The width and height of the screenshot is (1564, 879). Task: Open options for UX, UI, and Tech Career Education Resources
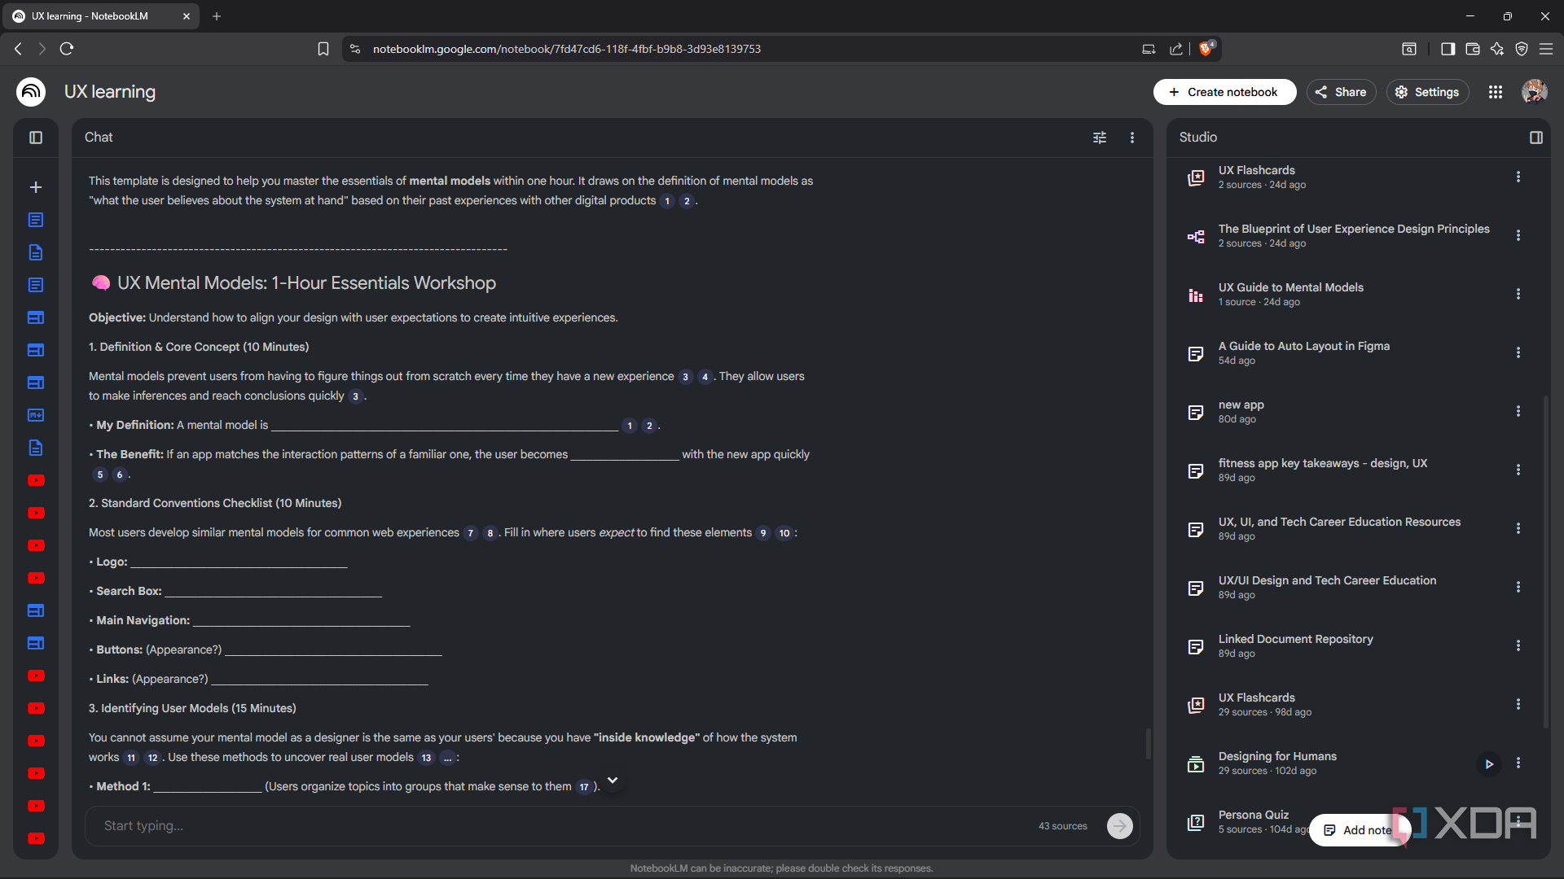pyautogui.click(x=1518, y=528)
